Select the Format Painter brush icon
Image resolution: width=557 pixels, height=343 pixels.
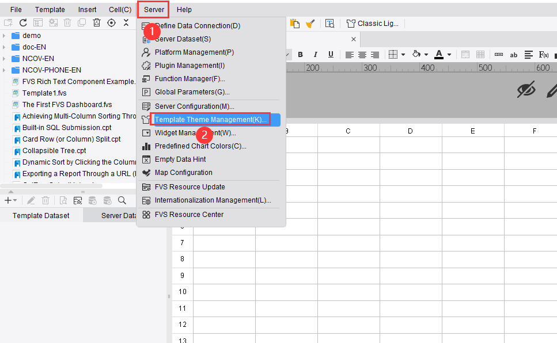pos(310,23)
